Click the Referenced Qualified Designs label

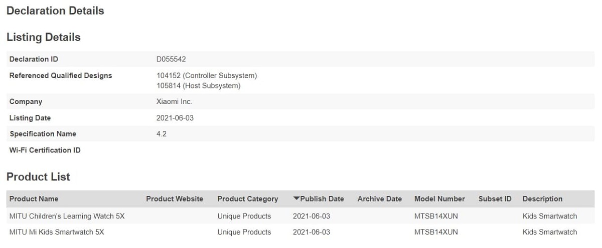coord(61,75)
